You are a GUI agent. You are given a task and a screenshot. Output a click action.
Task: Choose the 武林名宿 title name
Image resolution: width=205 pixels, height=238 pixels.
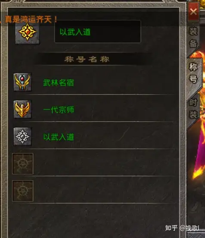pyautogui.click(x=59, y=83)
